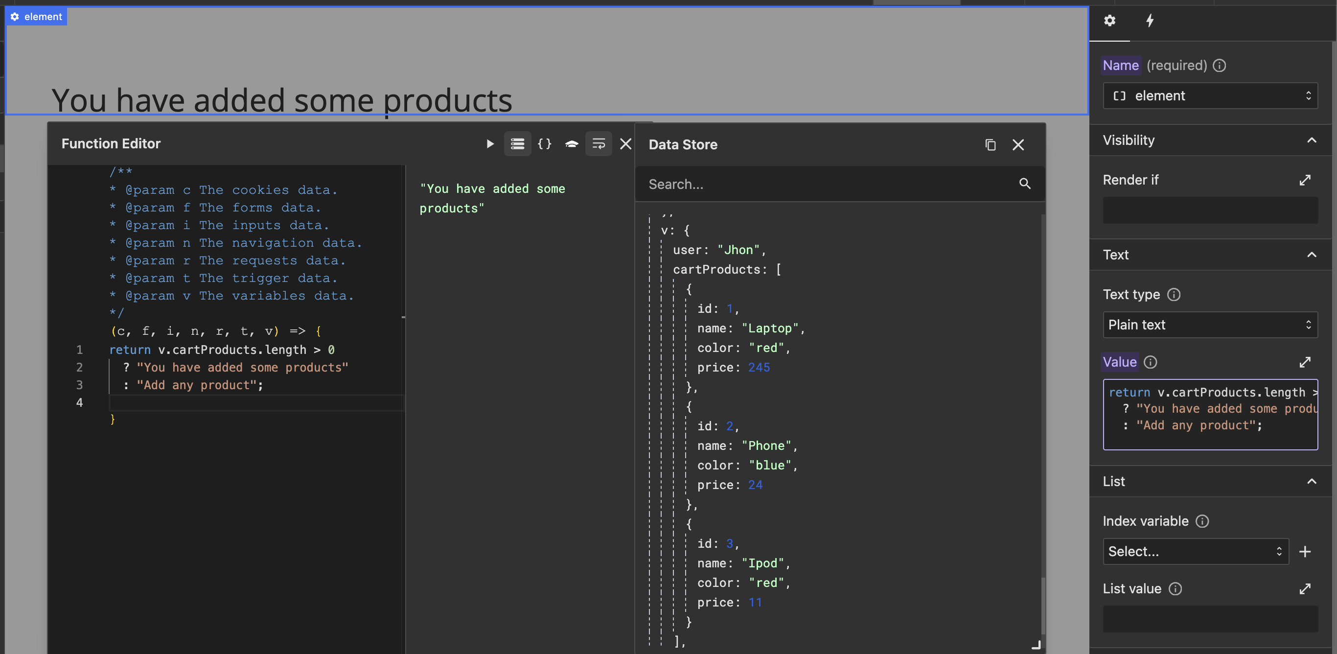Image resolution: width=1337 pixels, height=654 pixels.
Task: Add a new index variable with plus
Action: click(x=1305, y=552)
